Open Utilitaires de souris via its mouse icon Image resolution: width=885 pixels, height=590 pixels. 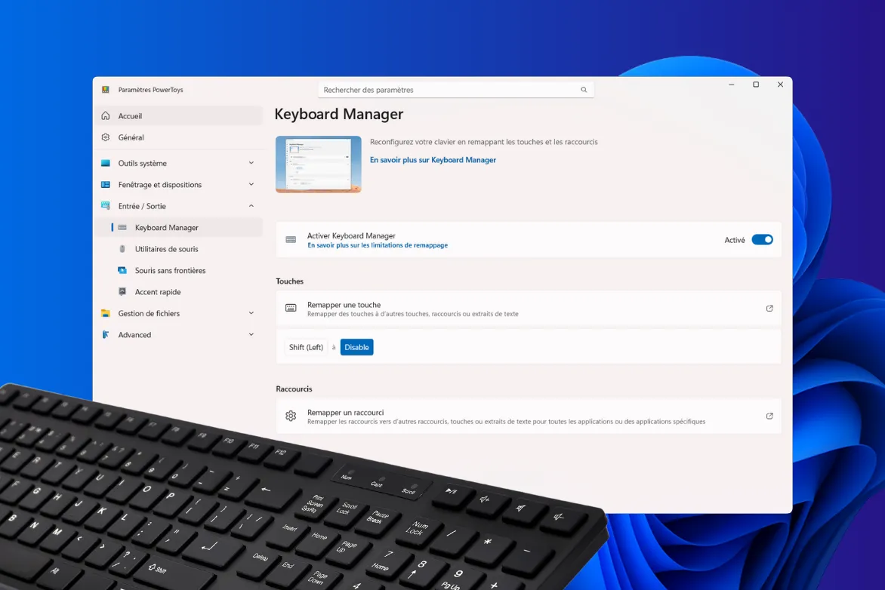[x=122, y=249]
